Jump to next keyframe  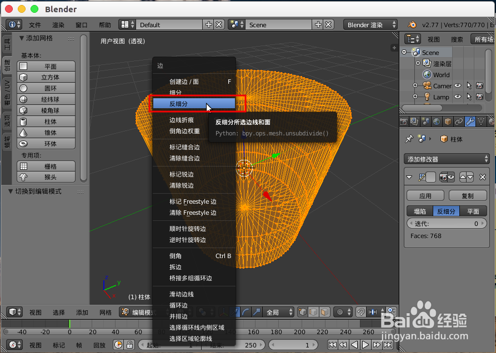(x=377, y=345)
